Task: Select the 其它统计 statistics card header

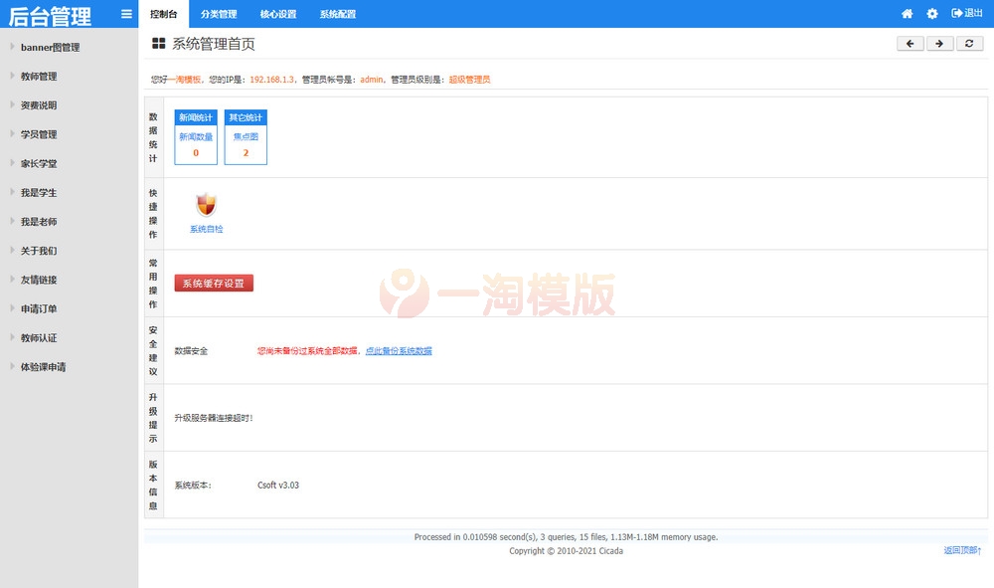Action: [x=246, y=116]
